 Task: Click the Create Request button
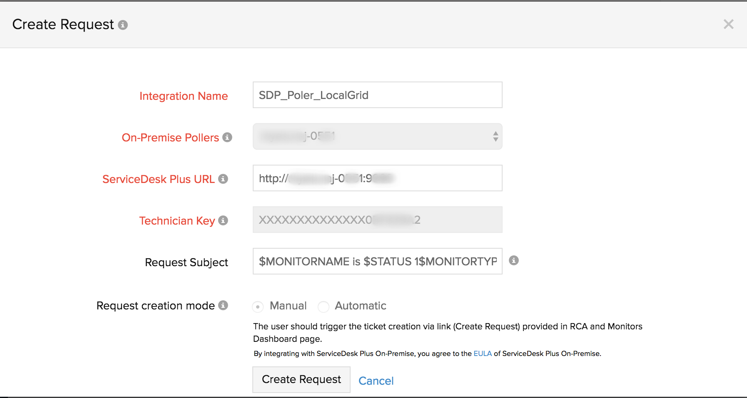(301, 379)
